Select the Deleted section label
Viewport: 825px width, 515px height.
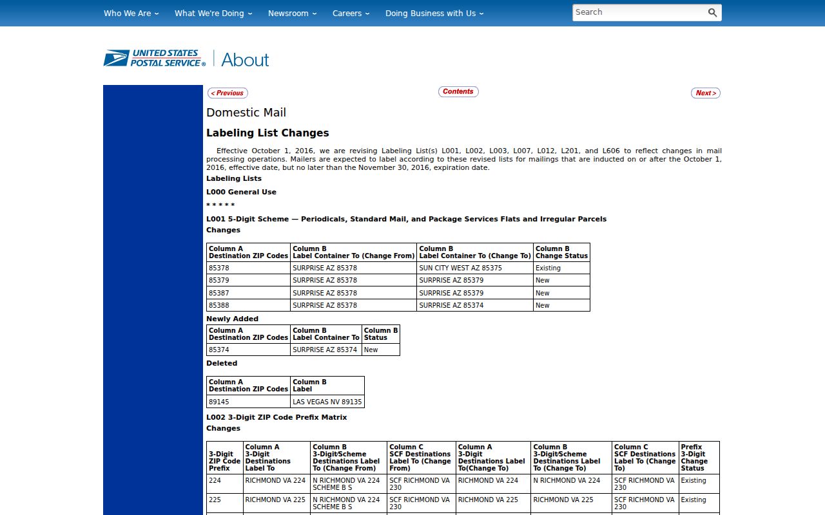[222, 363]
